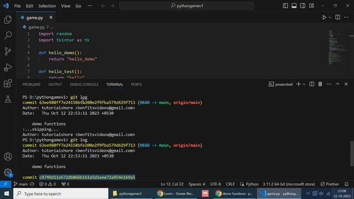The width and height of the screenshot is (354, 199).
Task: Create a new terminal with plus icon
Action: click(x=298, y=84)
